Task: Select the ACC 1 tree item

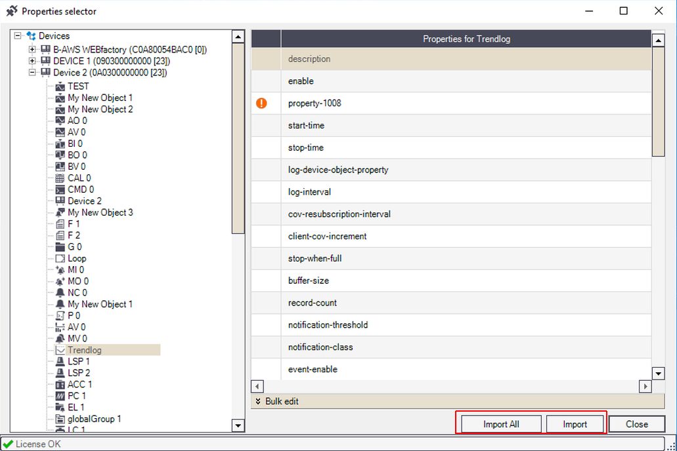Action: tap(79, 384)
